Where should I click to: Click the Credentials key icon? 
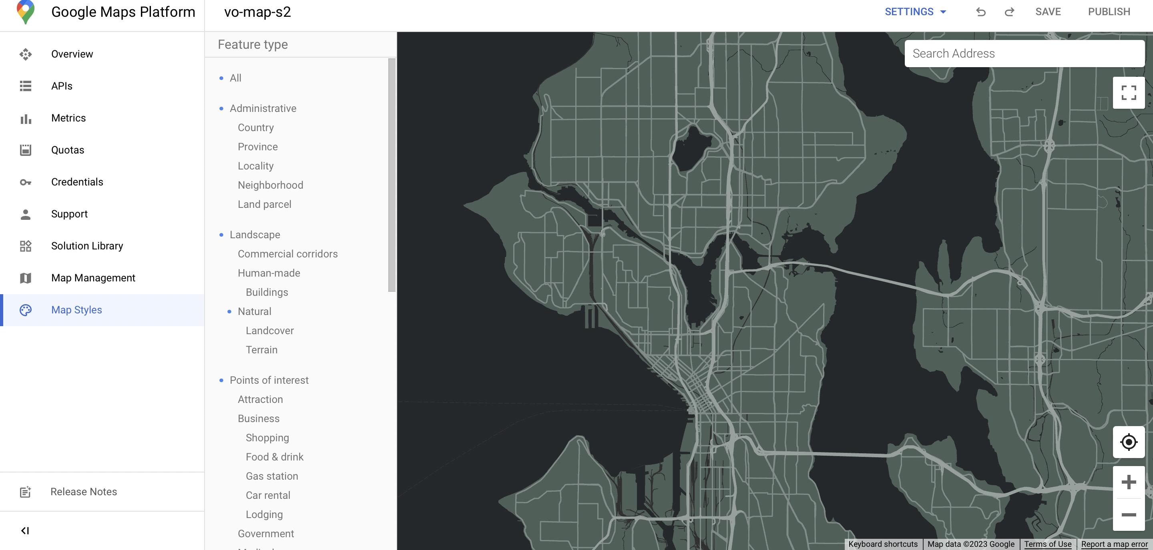[26, 182]
